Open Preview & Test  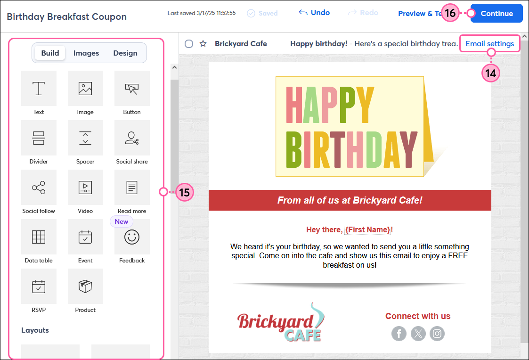(420, 14)
